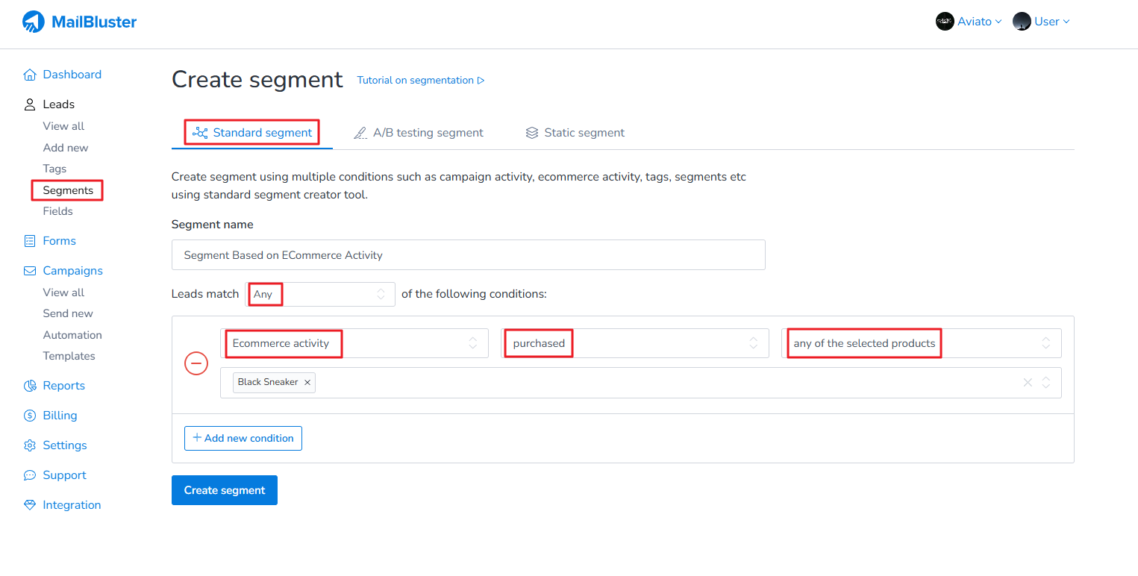Click the MailBluster logo icon

click(34, 22)
